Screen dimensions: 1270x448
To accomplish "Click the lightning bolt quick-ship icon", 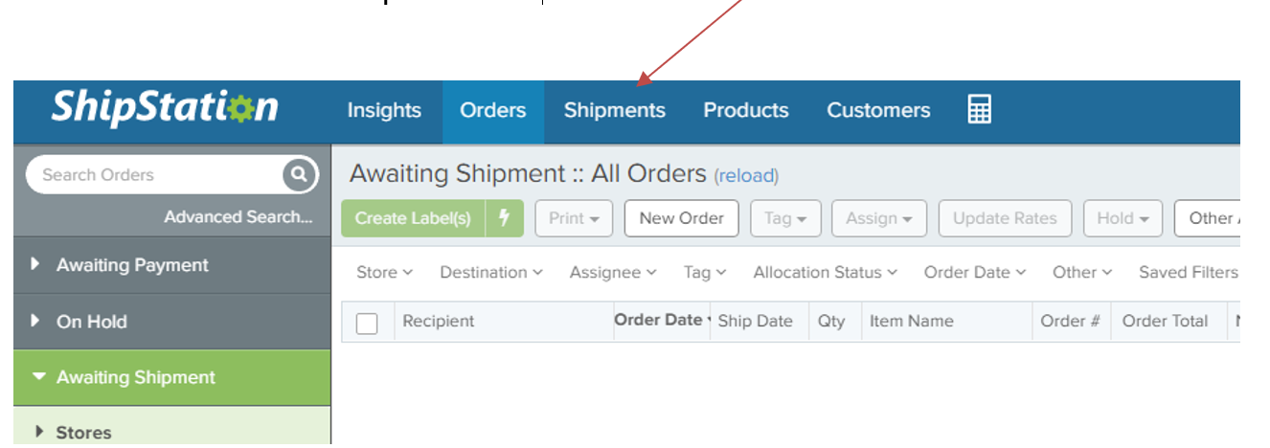I will (x=505, y=218).
